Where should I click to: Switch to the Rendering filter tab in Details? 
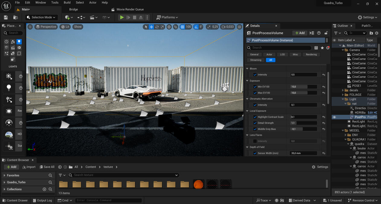coord(311,54)
